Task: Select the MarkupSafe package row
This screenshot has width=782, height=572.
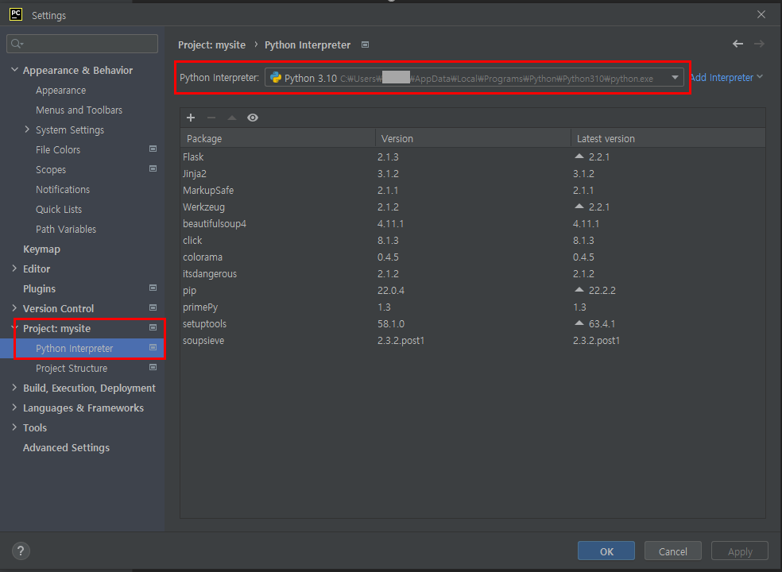Action: pos(472,190)
